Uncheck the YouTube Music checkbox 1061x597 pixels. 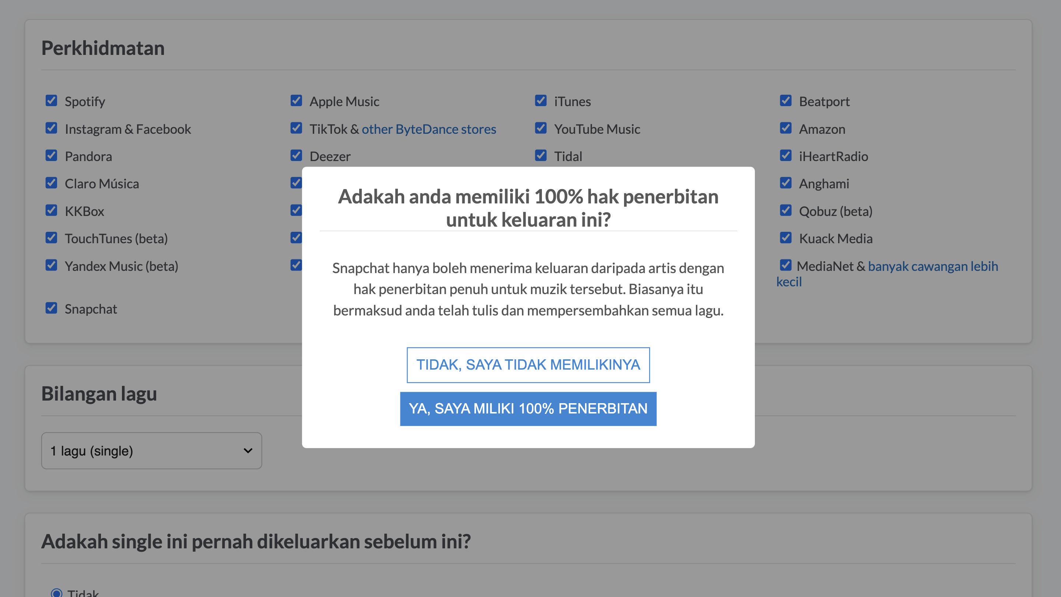541,128
